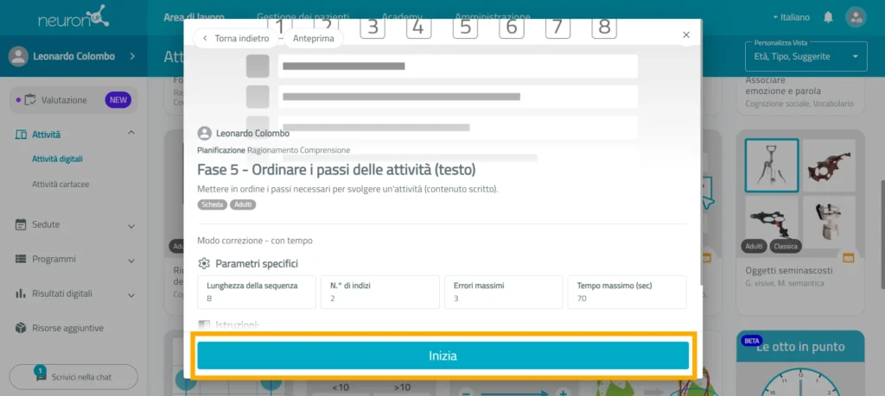Open the Amministrazione menu

[492, 17]
